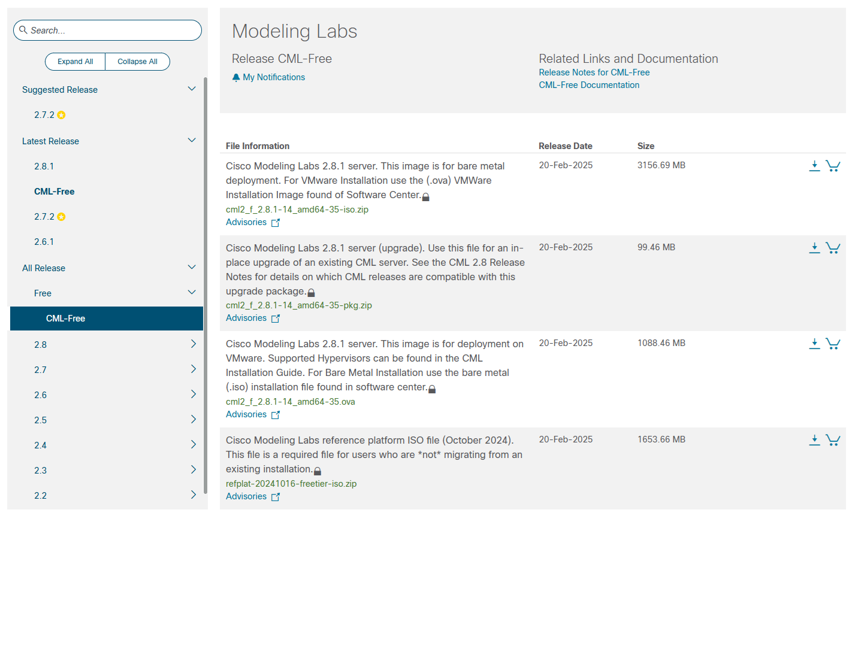Click the Size column header
Screen dimensions: 849x646
646,146
